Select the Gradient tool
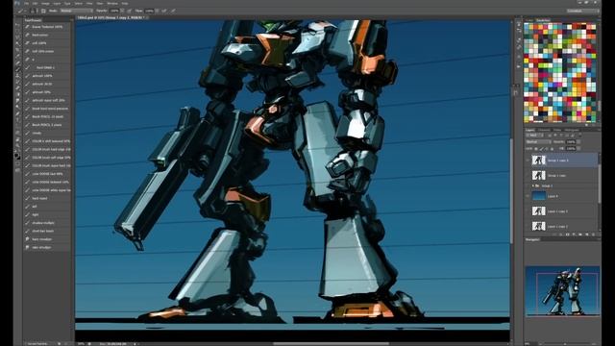This screenshot has height=346, width=615. (x=17, y=94)
